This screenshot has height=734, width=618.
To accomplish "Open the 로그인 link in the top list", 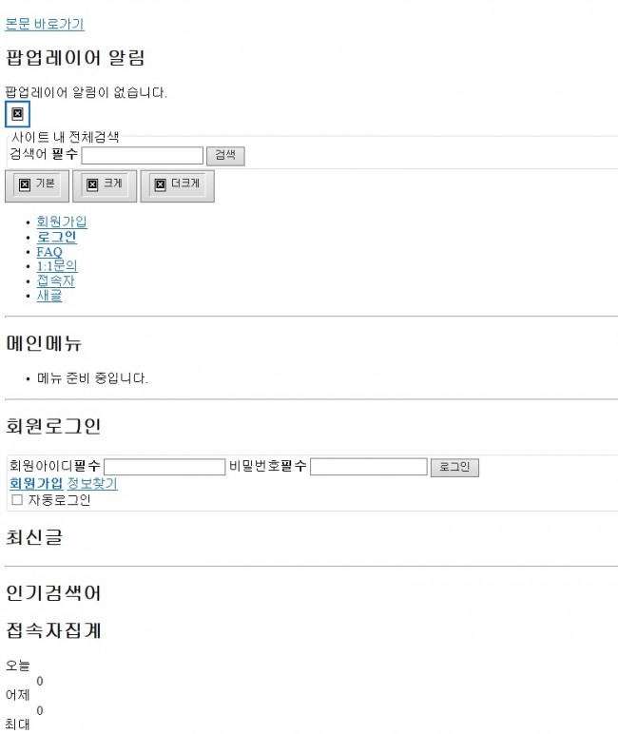I will click(x=57, y=237).
